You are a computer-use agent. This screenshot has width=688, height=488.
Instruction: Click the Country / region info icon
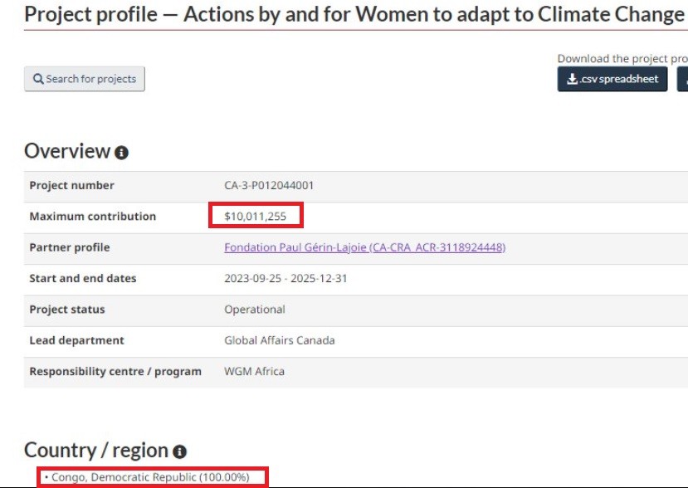[179, 452]
